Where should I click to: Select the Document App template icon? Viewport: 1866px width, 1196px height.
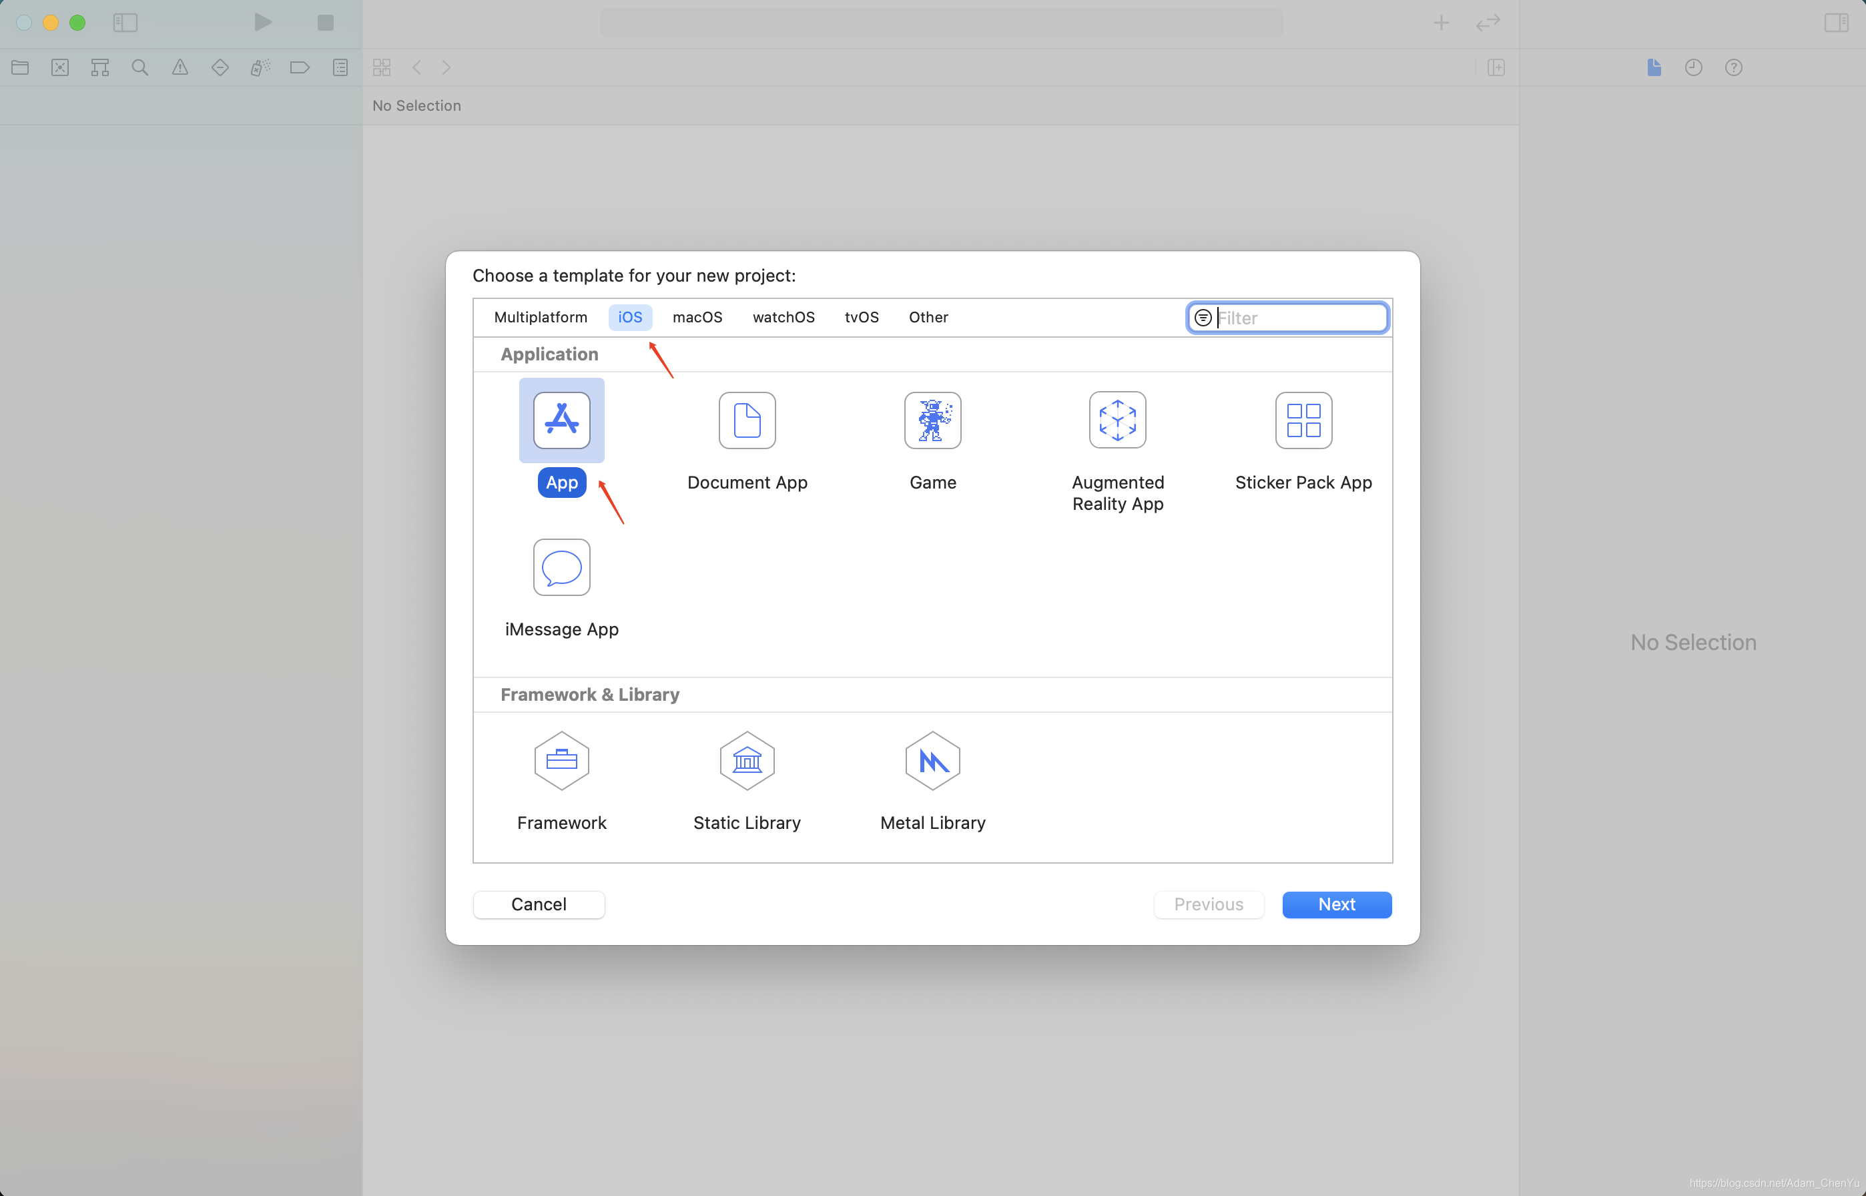pyautogui.click(x=747, y=420)
